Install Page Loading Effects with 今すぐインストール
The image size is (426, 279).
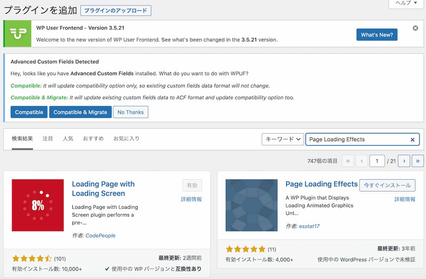pos(387,185)
